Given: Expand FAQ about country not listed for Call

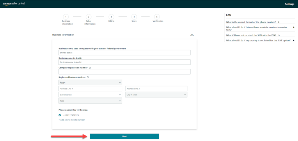Looking at the screenshot, I should point(260,40).
